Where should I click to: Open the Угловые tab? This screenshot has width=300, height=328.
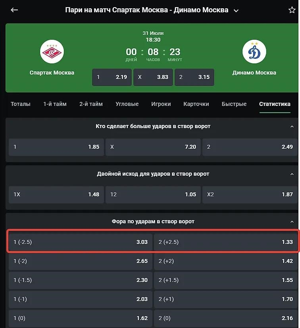click(127, 104)
